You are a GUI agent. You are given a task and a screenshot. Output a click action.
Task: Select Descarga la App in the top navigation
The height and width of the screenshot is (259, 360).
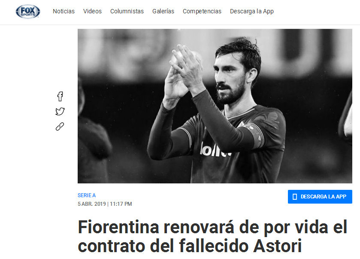coord(252,11)
